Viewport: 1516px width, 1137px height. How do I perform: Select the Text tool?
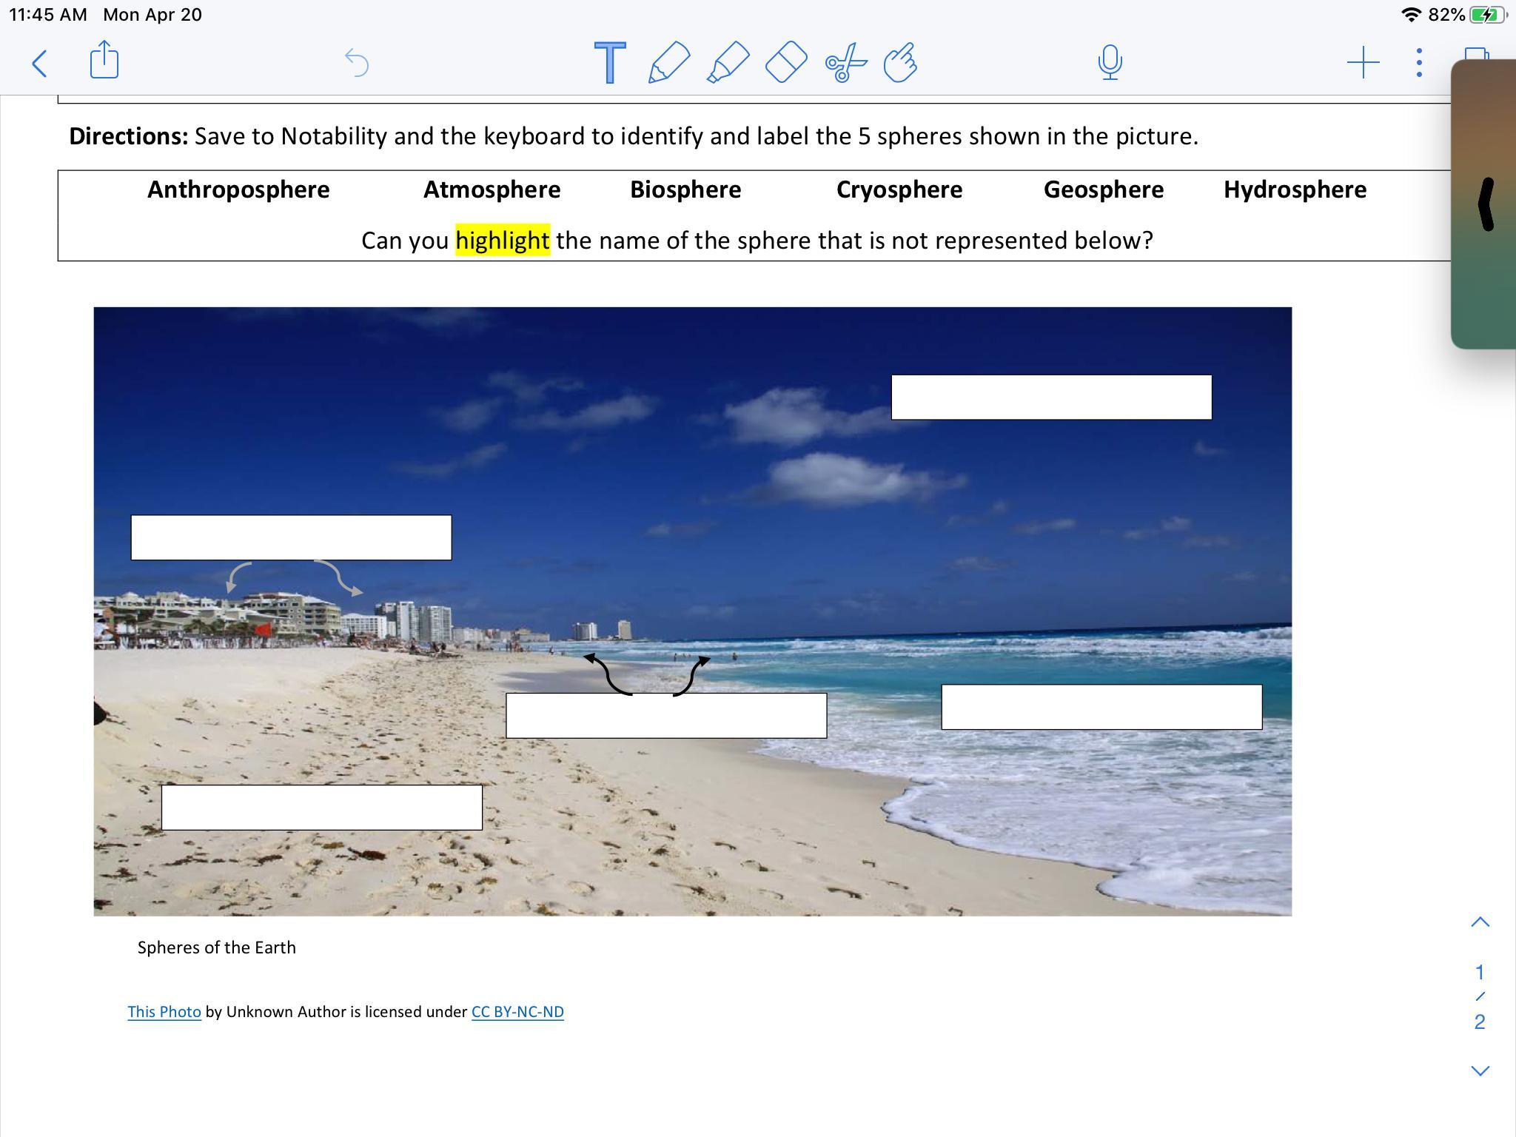610,63
